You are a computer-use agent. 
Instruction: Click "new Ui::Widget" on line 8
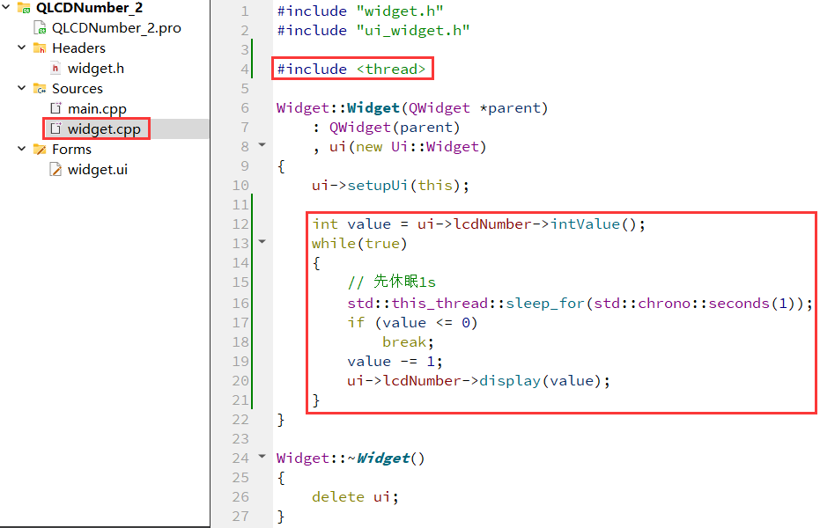tap(417, 147)
